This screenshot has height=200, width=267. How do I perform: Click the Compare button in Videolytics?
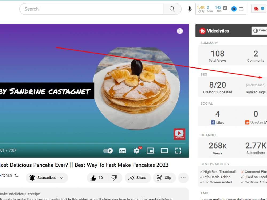260,30
